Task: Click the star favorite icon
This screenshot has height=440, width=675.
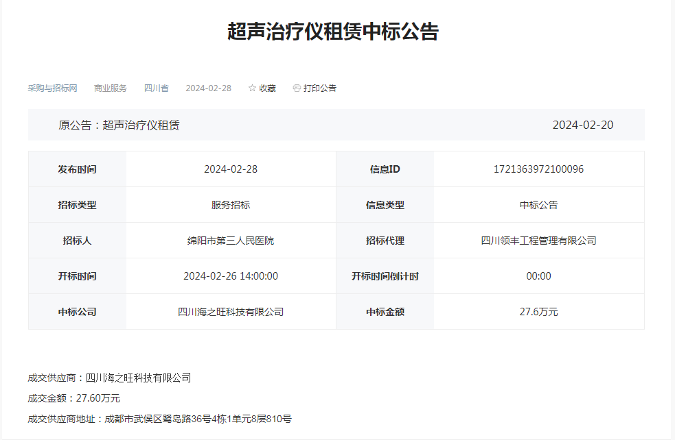Action: (x=252, y=88)
